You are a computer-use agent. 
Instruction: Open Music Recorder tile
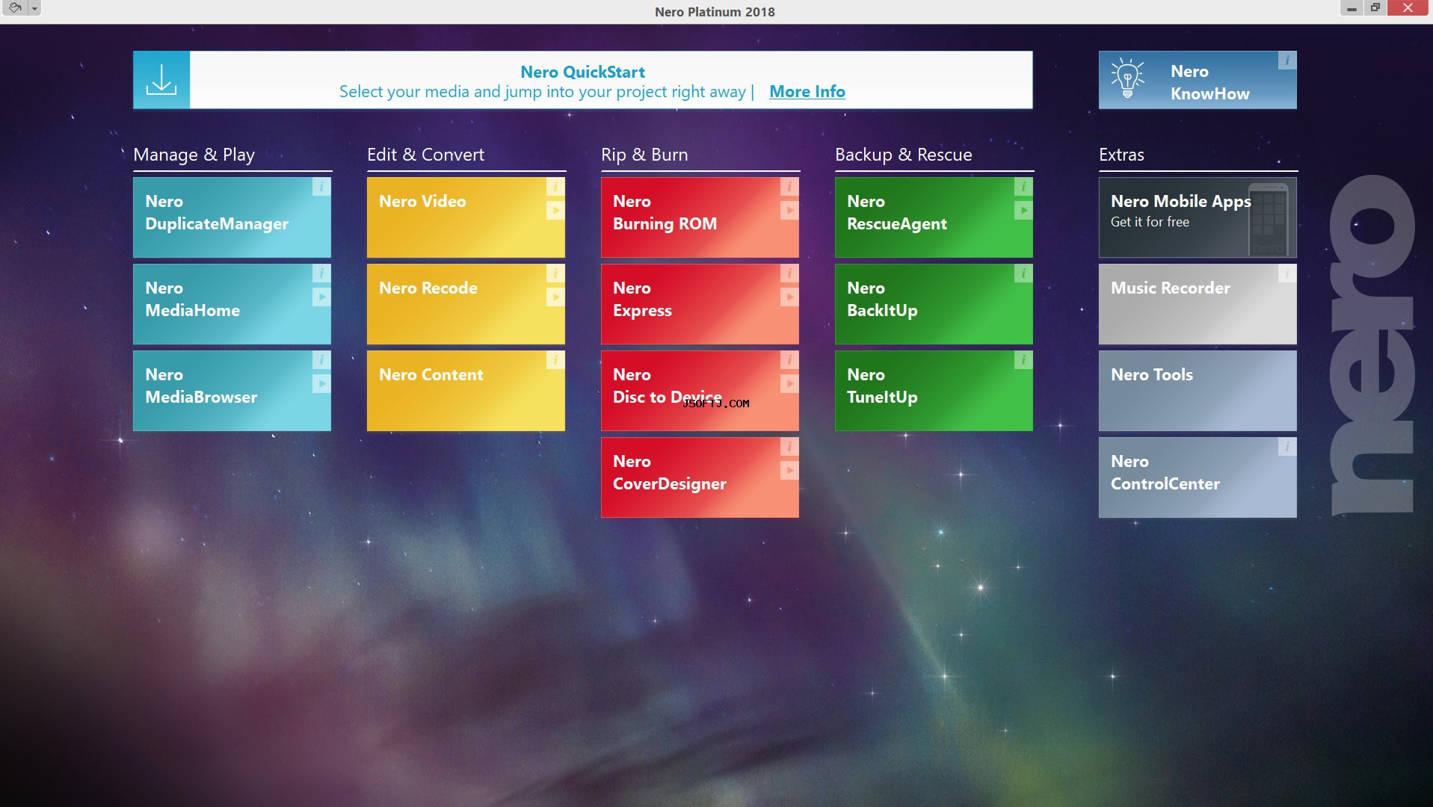pyautogui.click(x=1198, y=304)
